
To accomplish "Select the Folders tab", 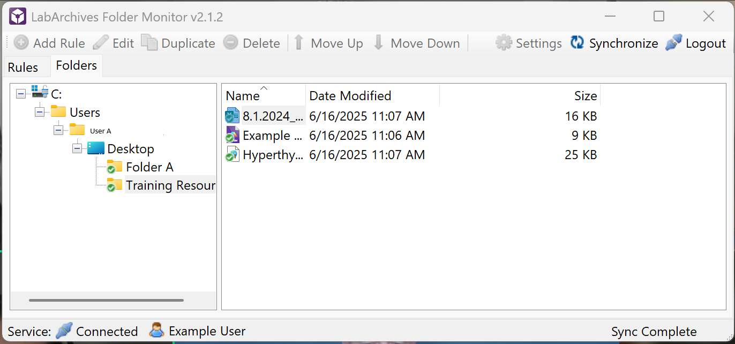I will point(76,65).
